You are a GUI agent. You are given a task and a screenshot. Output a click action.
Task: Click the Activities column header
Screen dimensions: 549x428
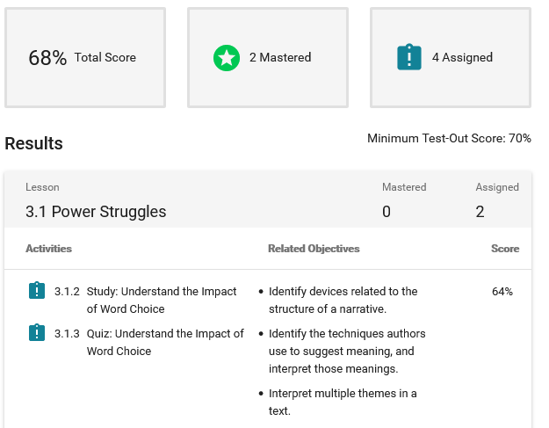tap(48, 249)
